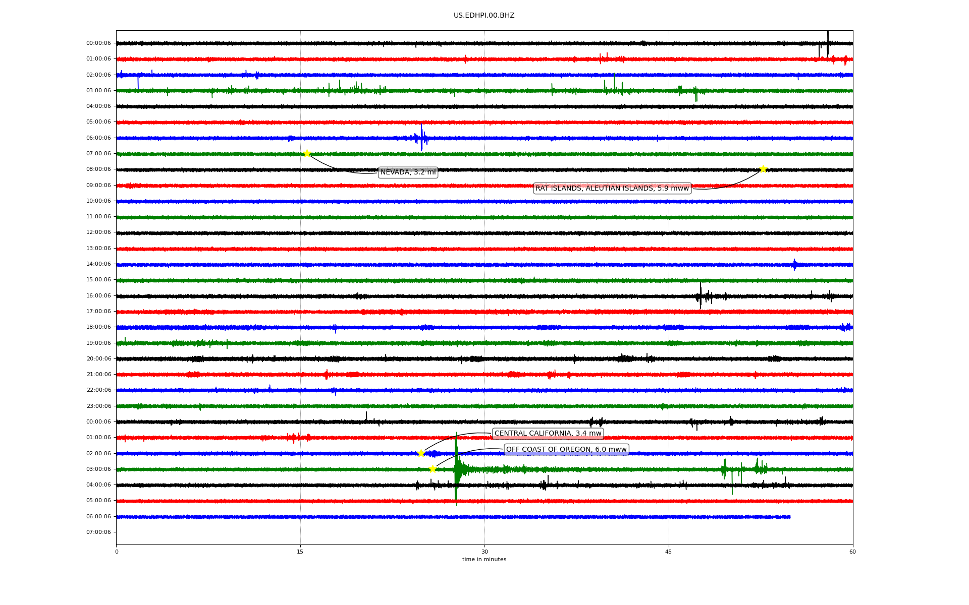The image size is (969, 605).
Task: Click the RAT ISLANDS, ALEUTIAN ISLANDS label
Action: (x=612, y=188)
